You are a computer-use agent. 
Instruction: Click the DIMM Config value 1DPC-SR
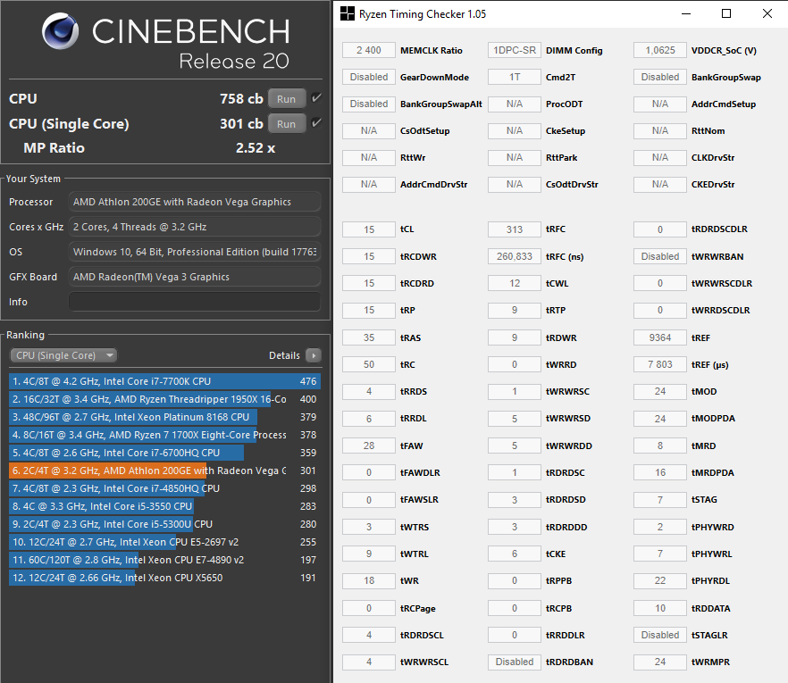(515, 50)
